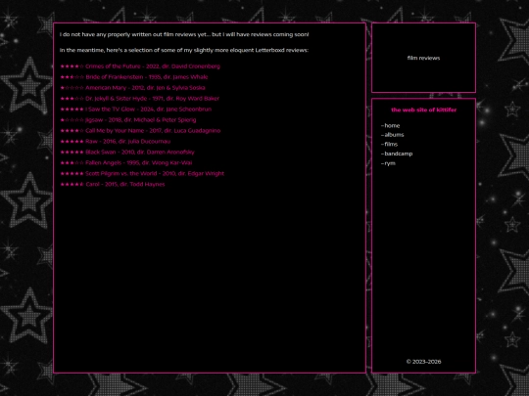Click 'the web site of kittifer' title
Viewport: 529px width, 396px height.
coord(424,110)
